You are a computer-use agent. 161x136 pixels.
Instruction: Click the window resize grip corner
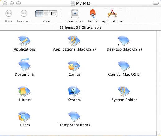coord(159,134)
